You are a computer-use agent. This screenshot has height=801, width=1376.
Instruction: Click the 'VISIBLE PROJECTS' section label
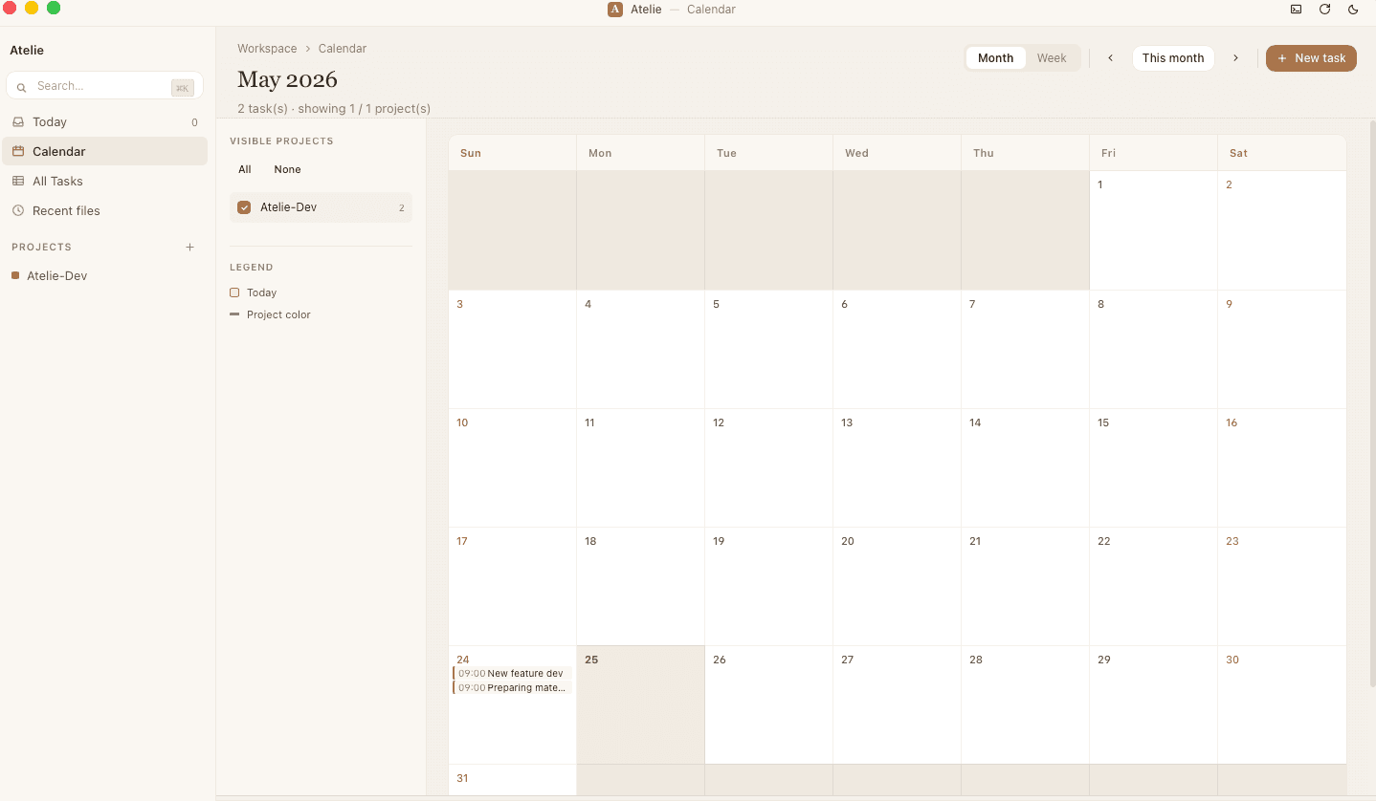[x=281, y=141]
